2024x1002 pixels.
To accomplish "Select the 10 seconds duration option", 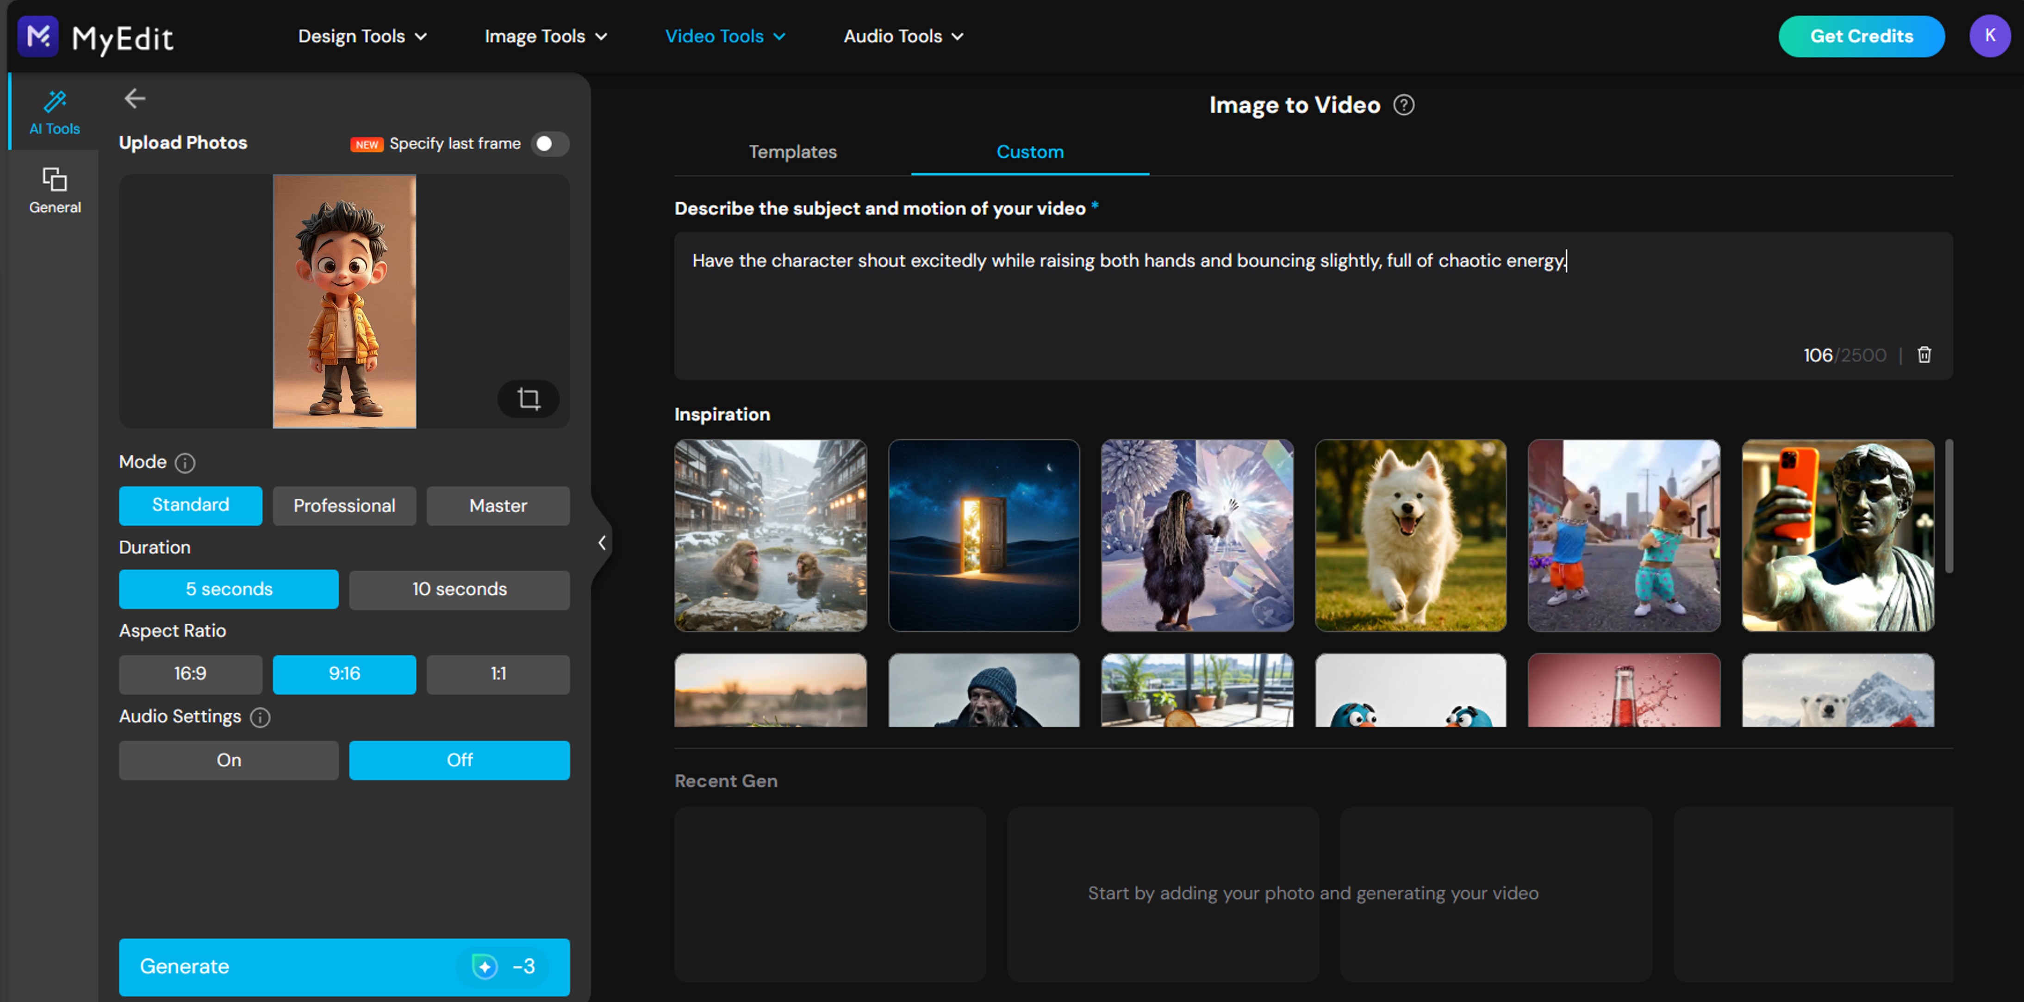I will coord(459,590).
